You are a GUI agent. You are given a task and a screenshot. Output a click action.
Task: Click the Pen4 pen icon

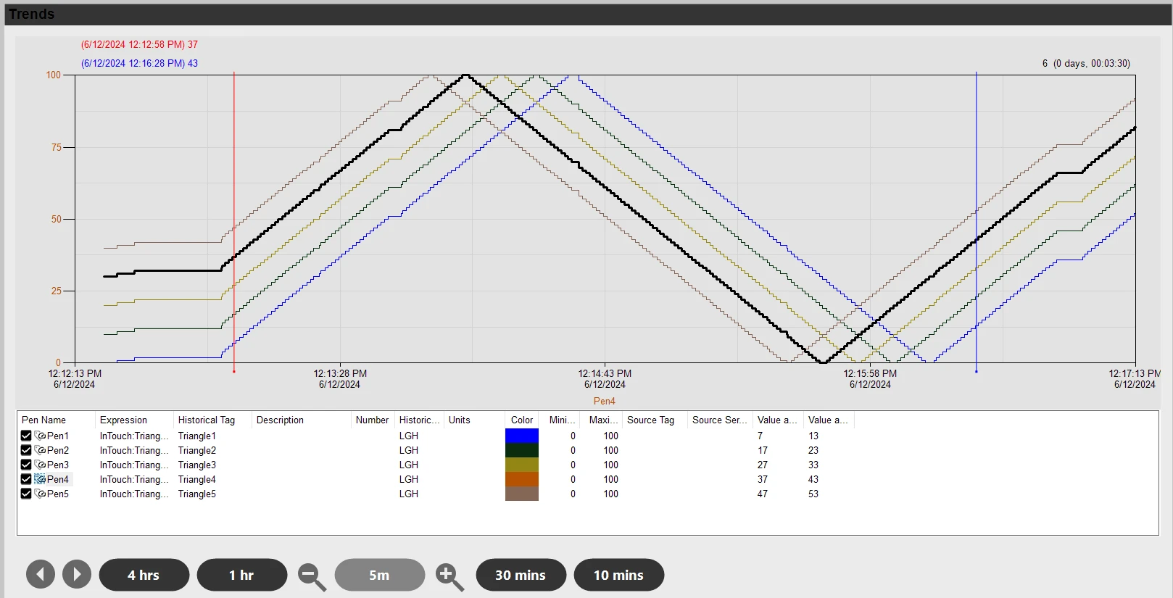40,479
